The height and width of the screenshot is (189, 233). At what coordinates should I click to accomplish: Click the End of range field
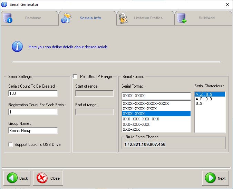95,112
